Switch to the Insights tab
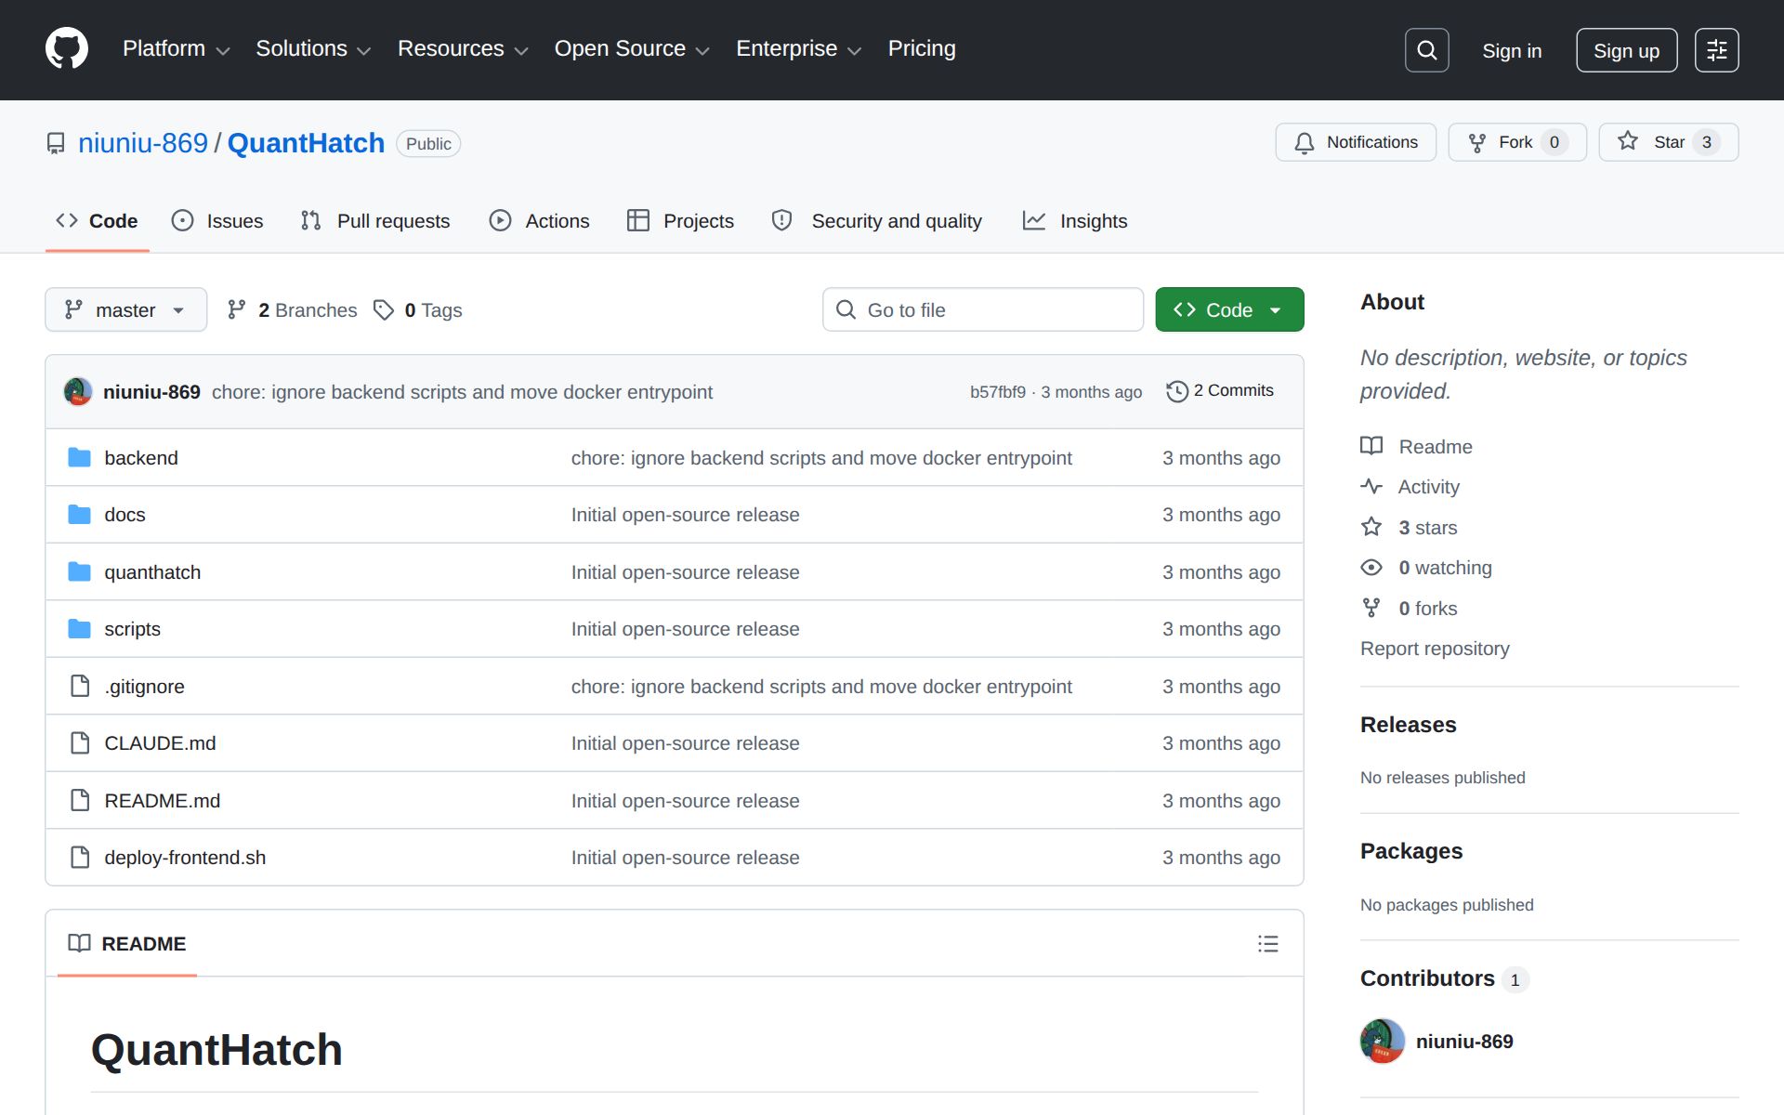This screenshot has width=1784, height=1115. tap(1075, 220)
